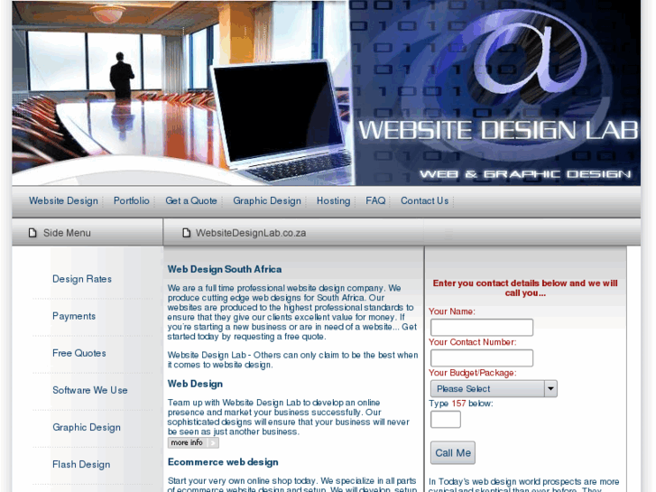
Task: Click the page icon beside WebsiteDesignLab.co.za
Action: 187,233
